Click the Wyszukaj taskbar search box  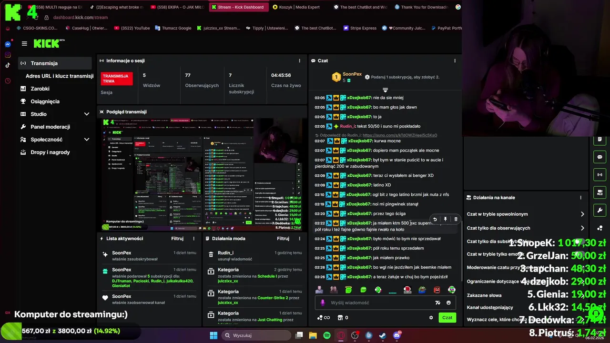(x=256, y=335)
